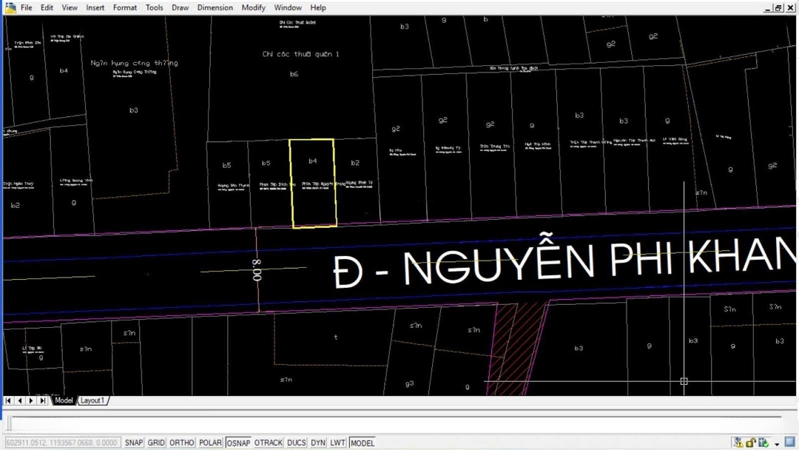This screenshot has width=799, height=450.
Task: Click the previous layout tab arrow
Action: pyautogui.click(x=20, y=400)
